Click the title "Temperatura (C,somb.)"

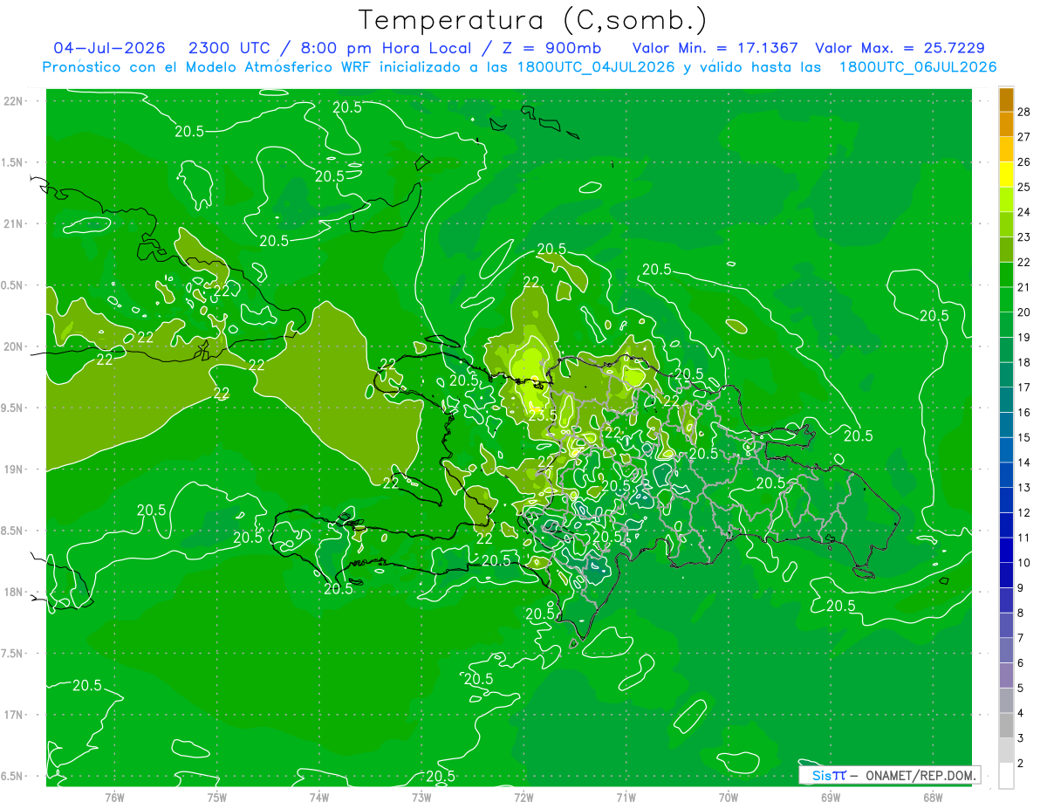tap(532, 20)
